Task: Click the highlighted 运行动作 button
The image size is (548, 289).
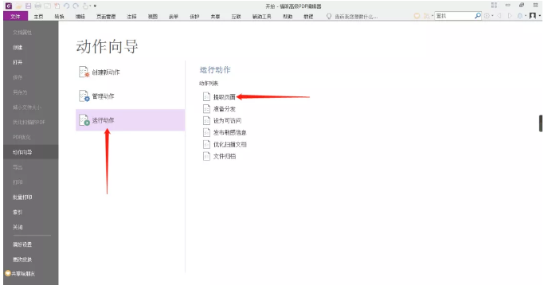Action: (x=131, y=120)
